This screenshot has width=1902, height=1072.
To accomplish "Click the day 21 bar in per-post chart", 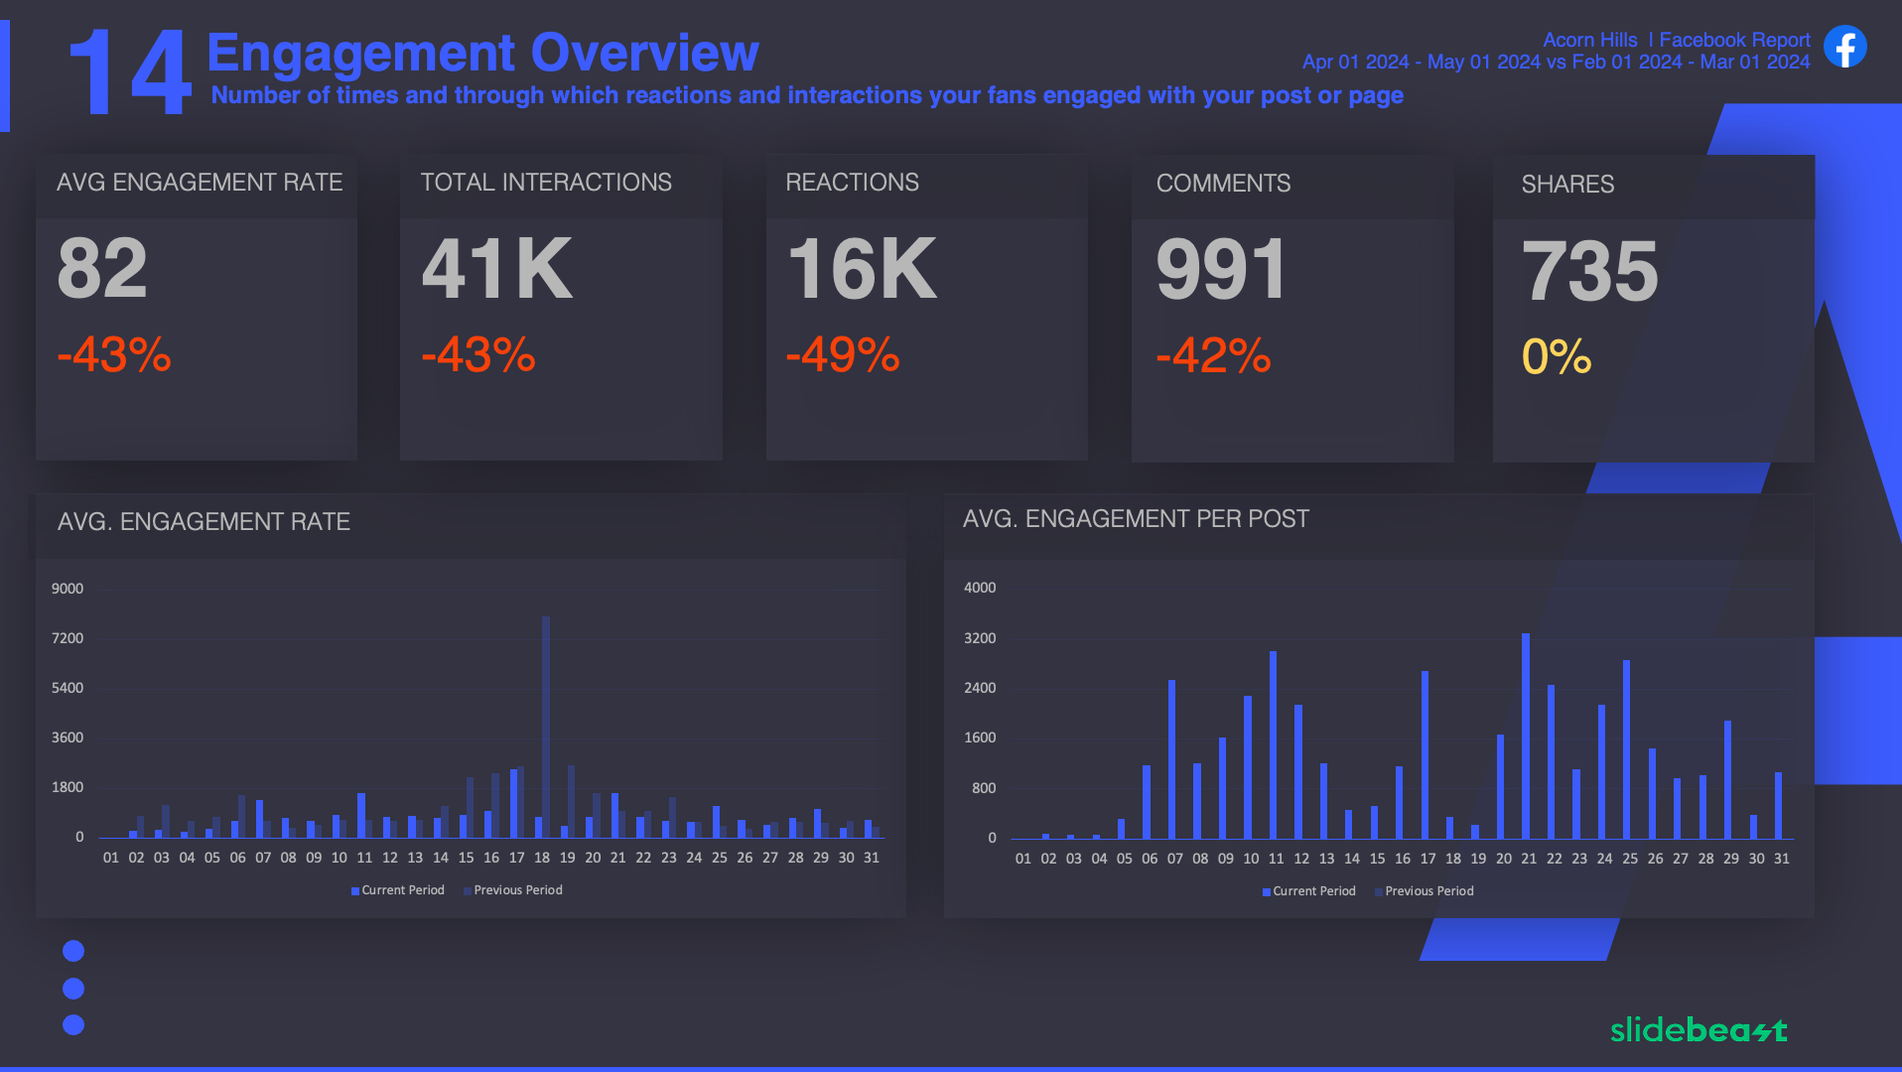I will (1526, 736).
